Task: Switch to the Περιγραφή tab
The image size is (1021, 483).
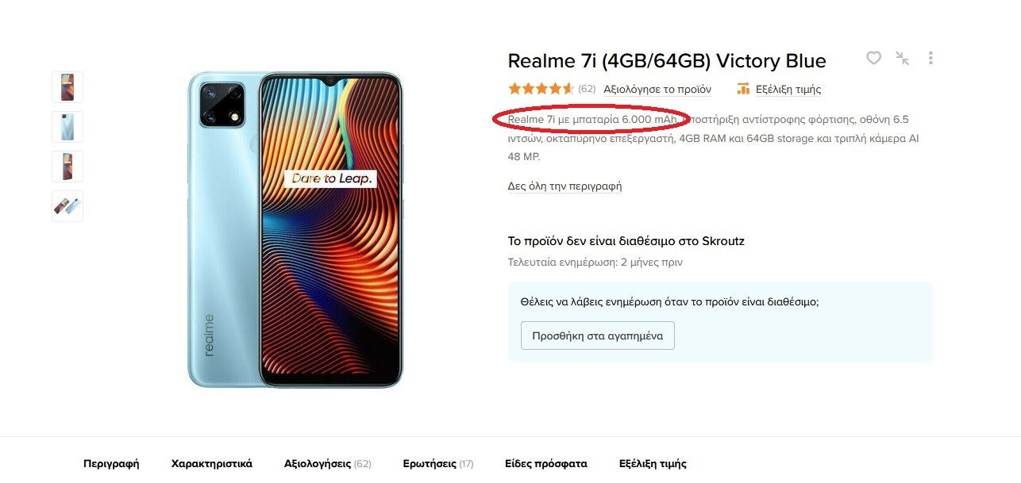Action: (111, 464)
